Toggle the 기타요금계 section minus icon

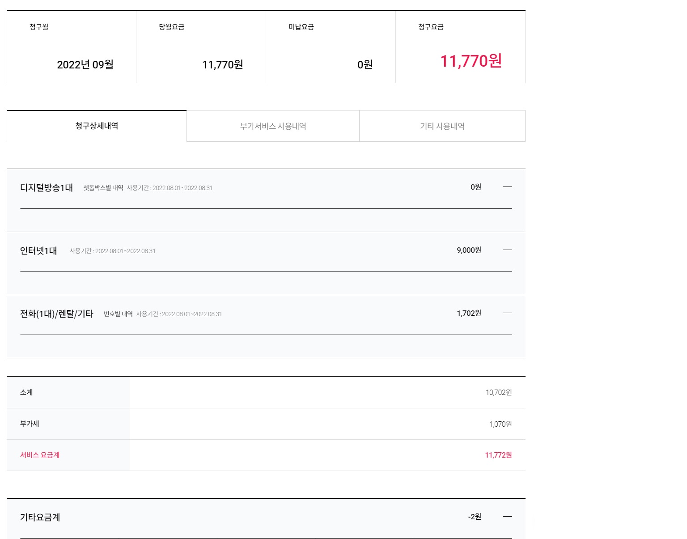coord(507,517)
